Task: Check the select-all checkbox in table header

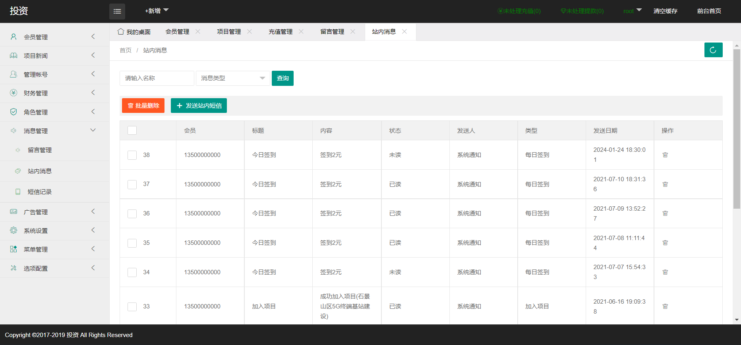Action: point(132,130)
